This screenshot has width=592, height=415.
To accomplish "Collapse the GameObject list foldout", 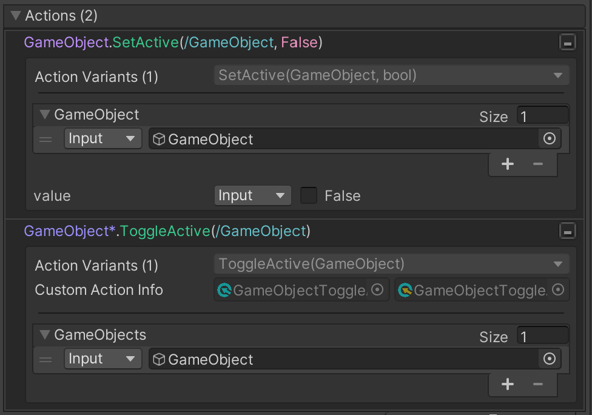I will (45, 114).
